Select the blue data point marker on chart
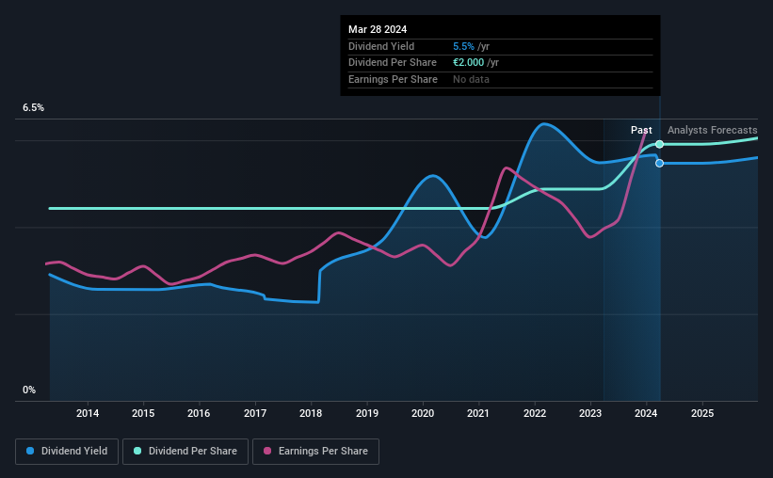 click(x=659, y=163)
